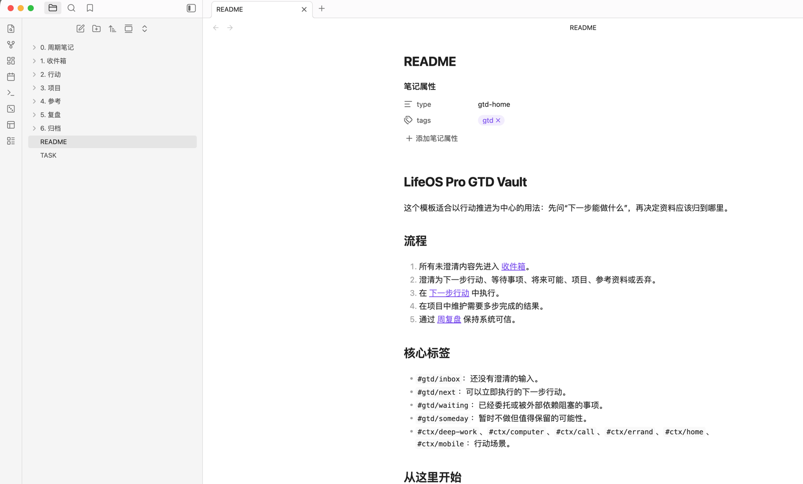
Task: Click the #gtd/someday tag text
Action: click(443, 418)
